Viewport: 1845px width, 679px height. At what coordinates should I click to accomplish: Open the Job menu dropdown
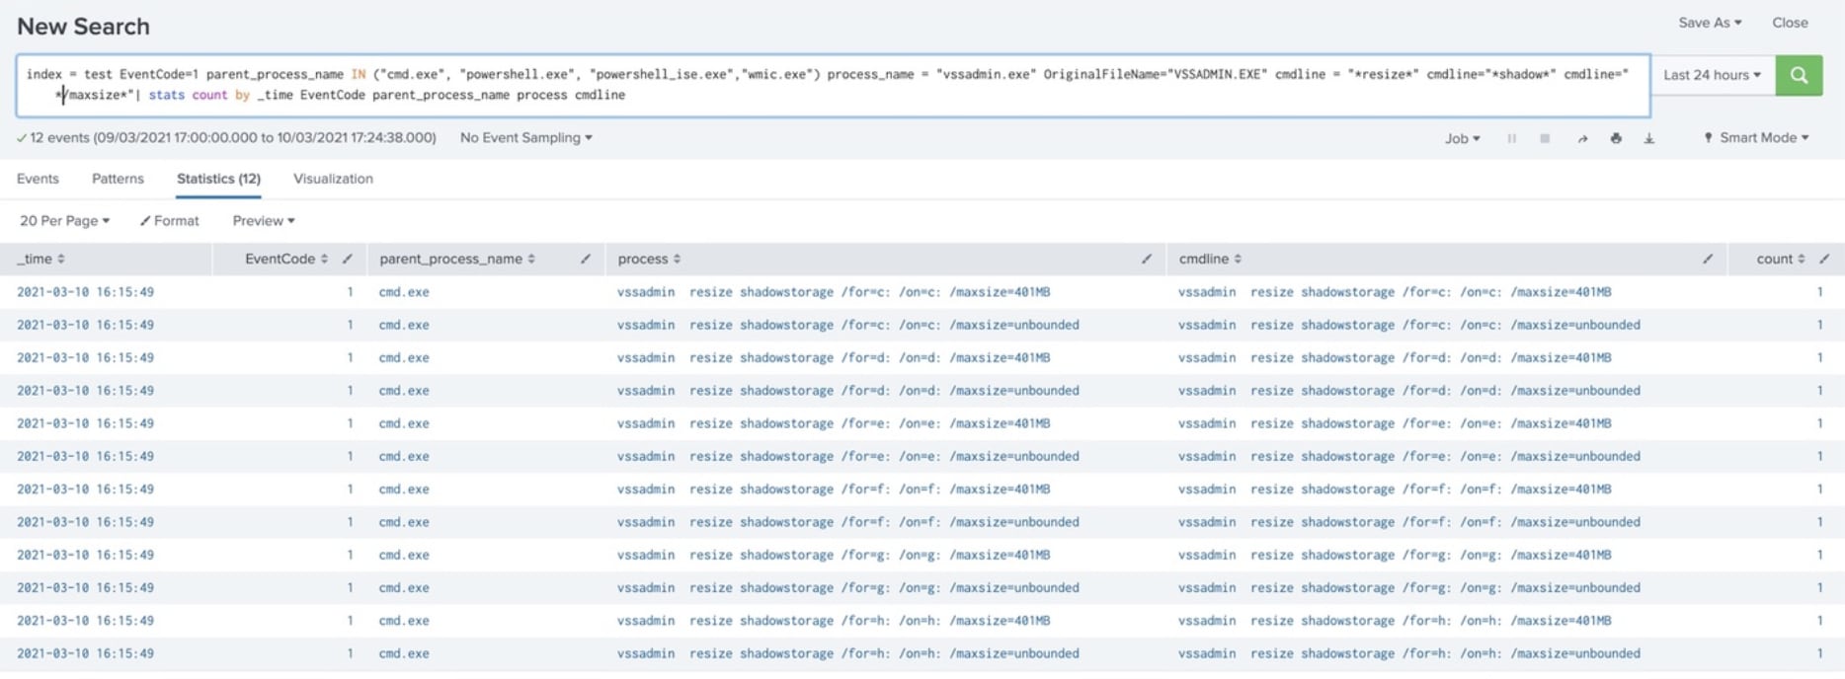(1463, 138)
